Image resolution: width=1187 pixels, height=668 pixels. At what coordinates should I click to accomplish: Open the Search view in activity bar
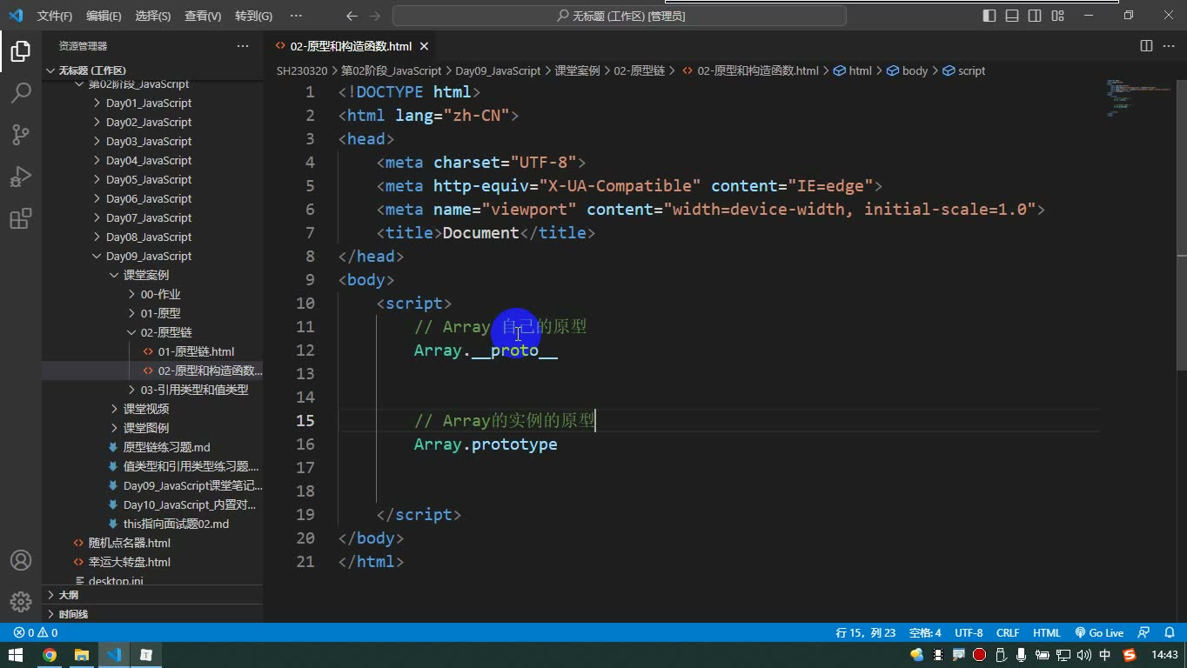(x=21, y=92)
